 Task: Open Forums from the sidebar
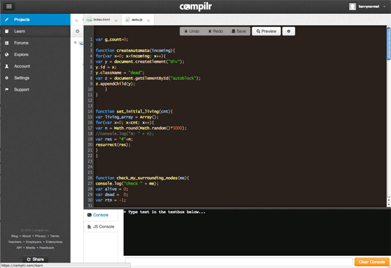pyautogui.click(x=35, y=43)
